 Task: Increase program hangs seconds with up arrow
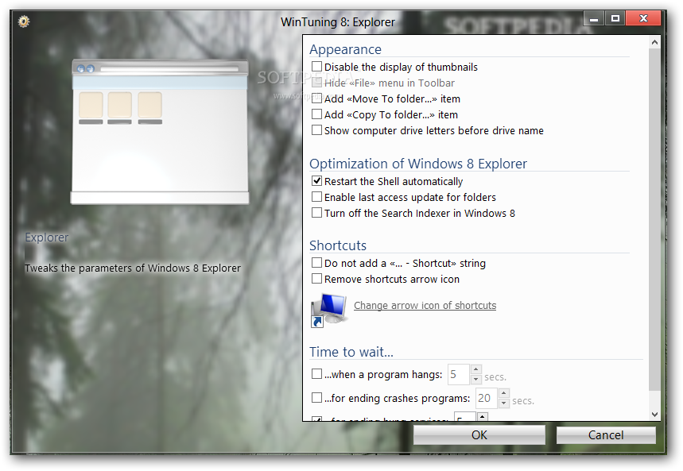[x=475, y=369]
